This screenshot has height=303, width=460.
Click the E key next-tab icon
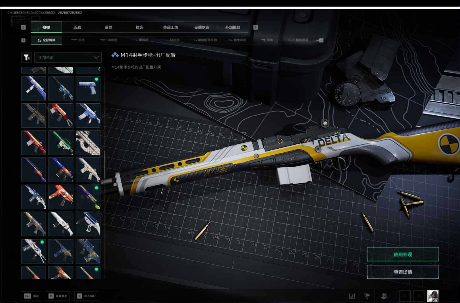pyautogui.click(x=256, y=27)
